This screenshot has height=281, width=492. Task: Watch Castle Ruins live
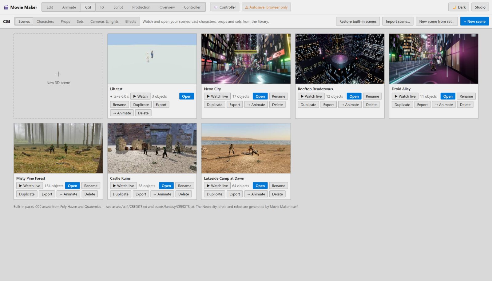pyautogui.click(x=123, y=186)
